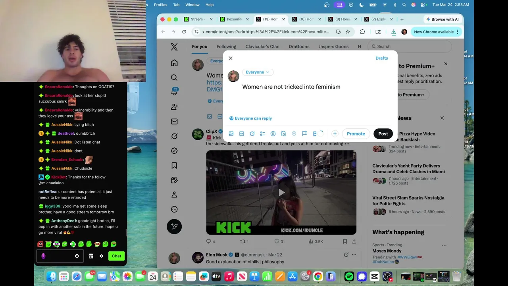Screen dimensions: 508x286
Task: Open more options on Elon Musk post
Action: (x=354, y=255)
